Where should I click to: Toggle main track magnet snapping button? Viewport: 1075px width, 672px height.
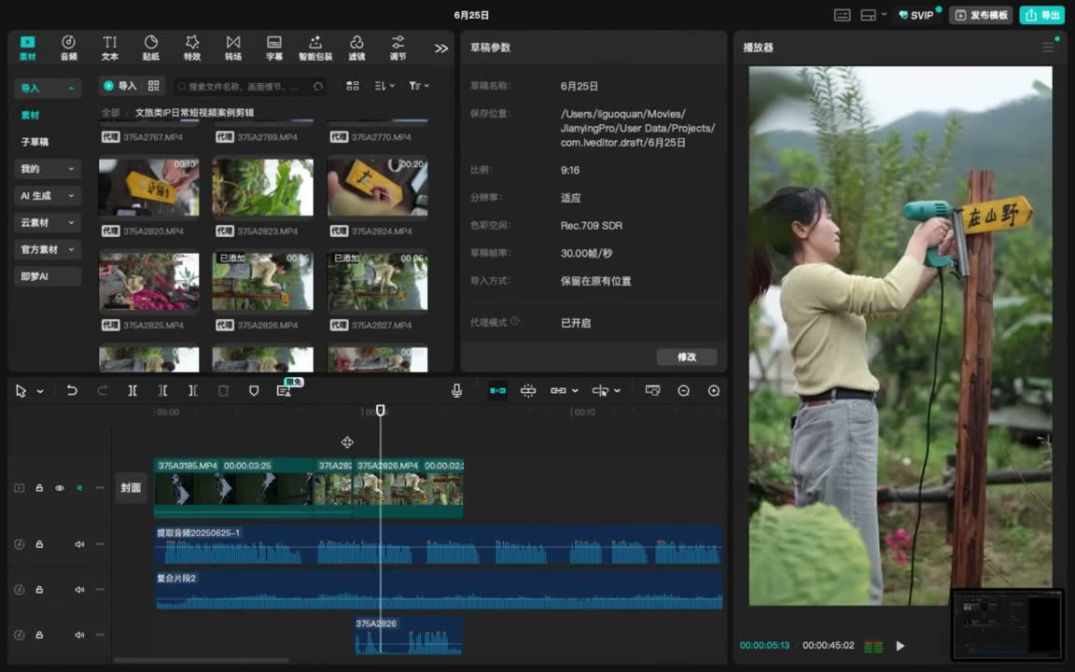(497, 390)
